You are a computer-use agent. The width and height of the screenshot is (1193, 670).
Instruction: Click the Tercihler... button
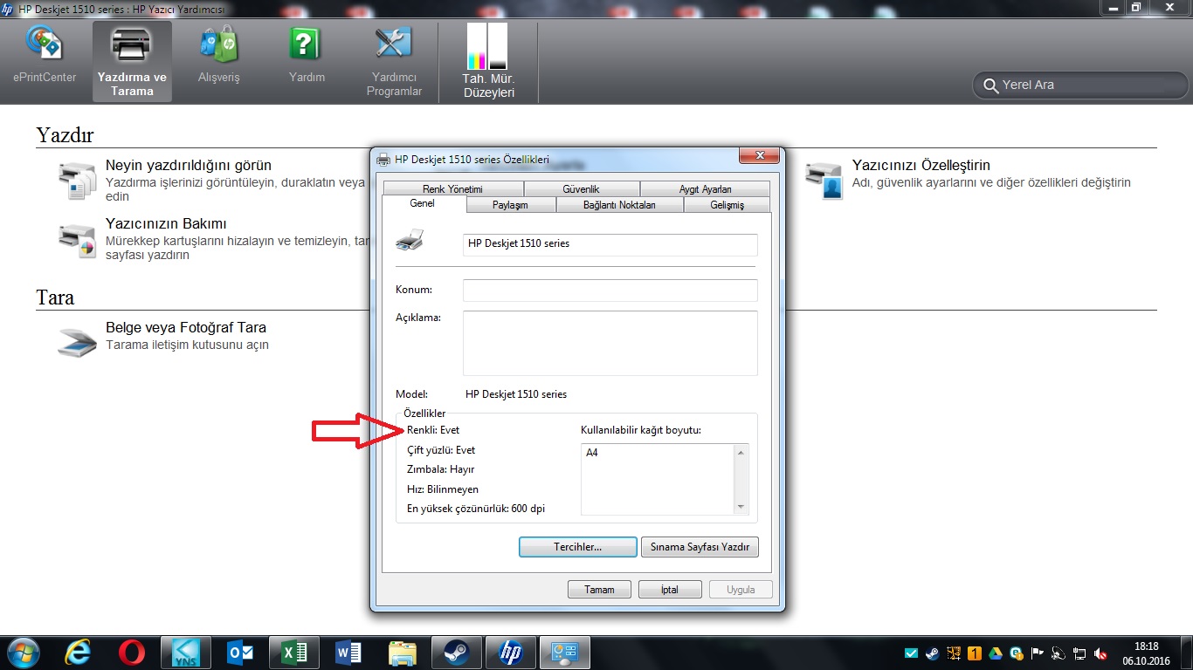pos(577,547)
